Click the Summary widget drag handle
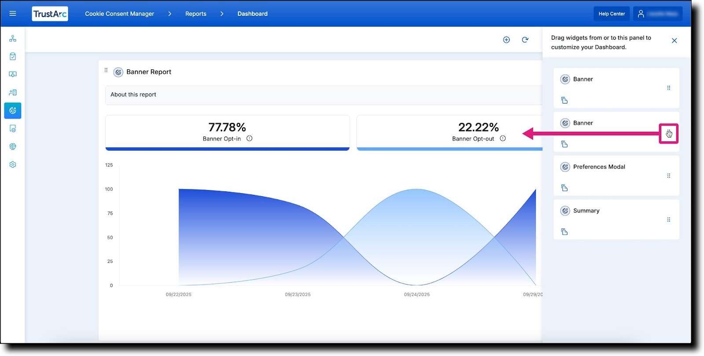 tap(669, 220)
